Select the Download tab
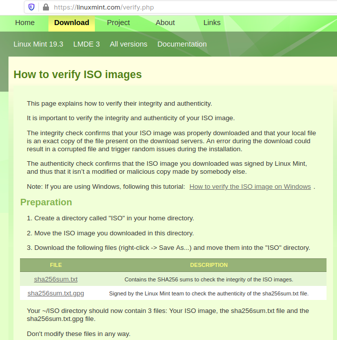The height and width of the screenshot is (340, 337). 71,23
